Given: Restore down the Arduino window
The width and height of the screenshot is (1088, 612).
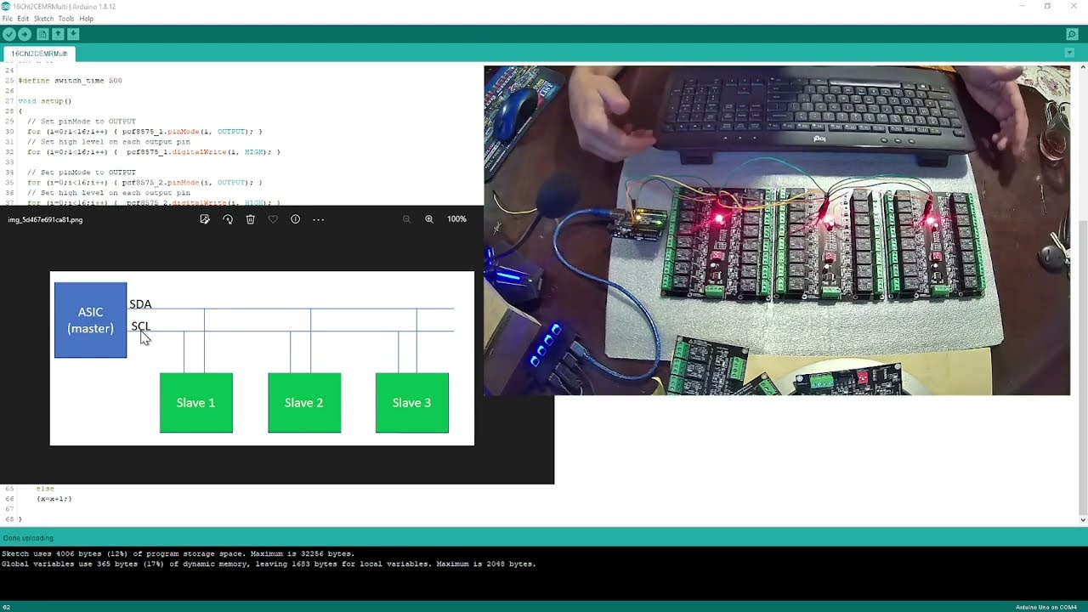Looking at the screenshot, I should tap(1048, 6).
